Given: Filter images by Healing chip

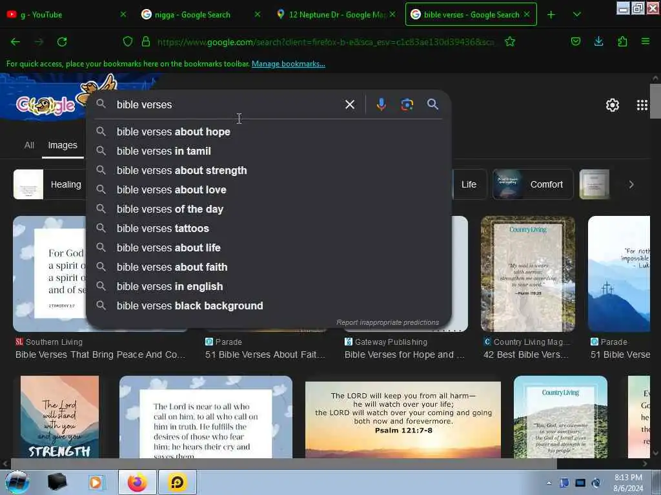Looking at the screenshot, I should (x=49, y=184).
